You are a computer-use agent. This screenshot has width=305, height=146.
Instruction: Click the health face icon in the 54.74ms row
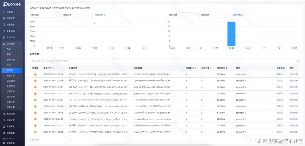[35, 87]
